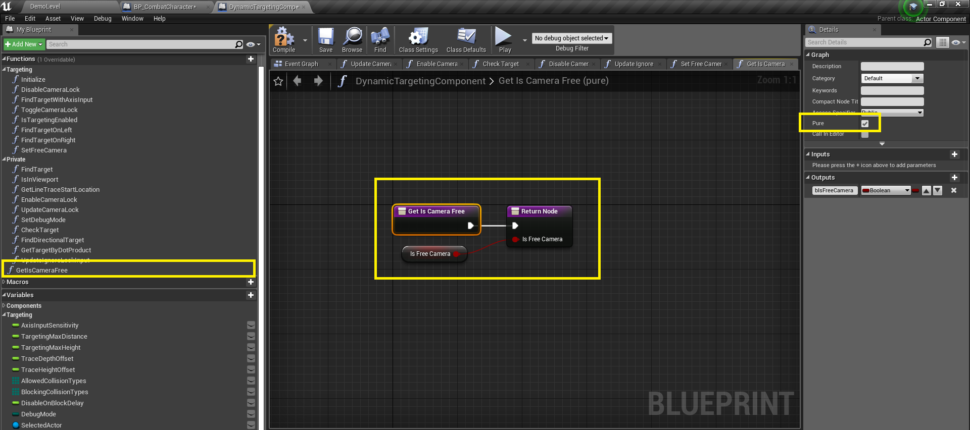Open the Asset menu

53,19
